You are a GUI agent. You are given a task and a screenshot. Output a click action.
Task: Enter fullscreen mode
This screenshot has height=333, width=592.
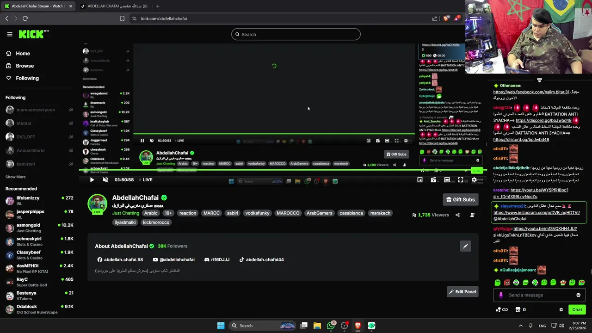pyautogui.click(x=461, y=180)
